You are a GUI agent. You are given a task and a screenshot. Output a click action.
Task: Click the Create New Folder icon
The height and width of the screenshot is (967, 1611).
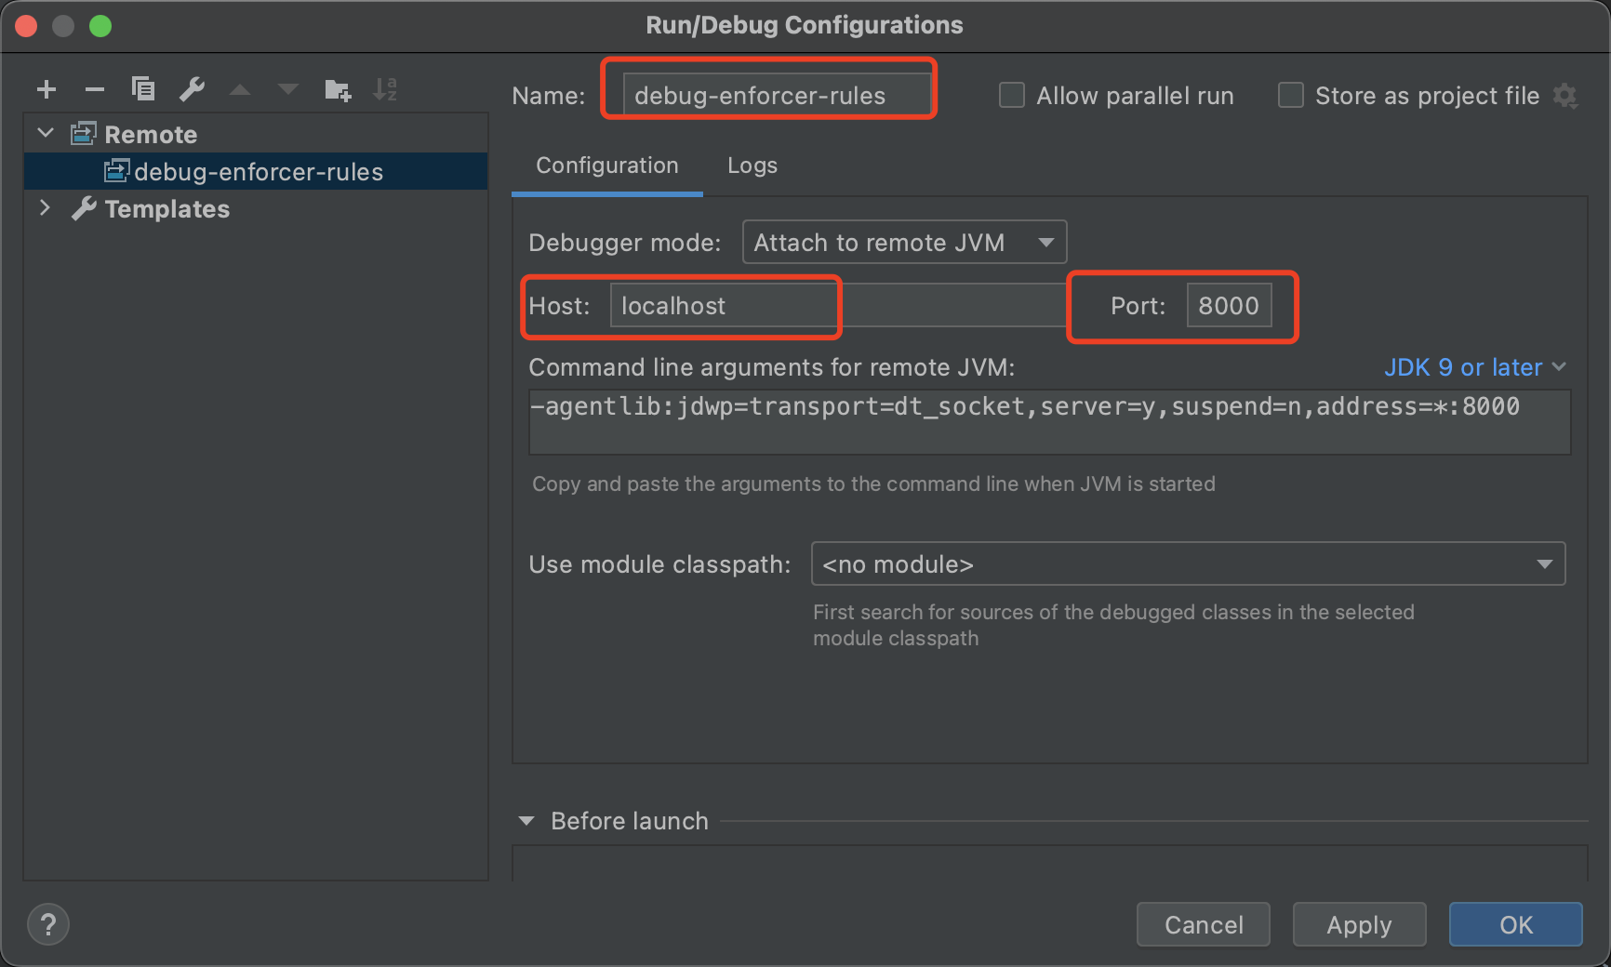pos(337,89)
